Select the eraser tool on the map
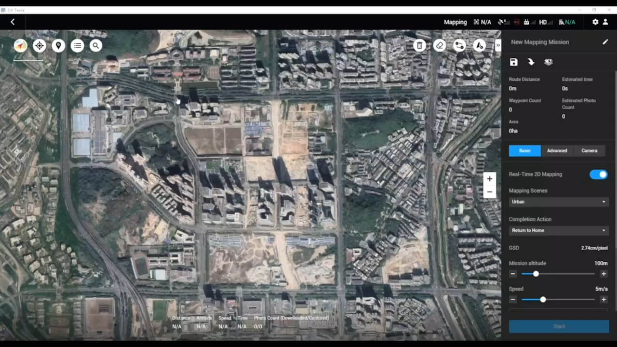This screenshot has width=617, height=347. click(x=440, y=45)
